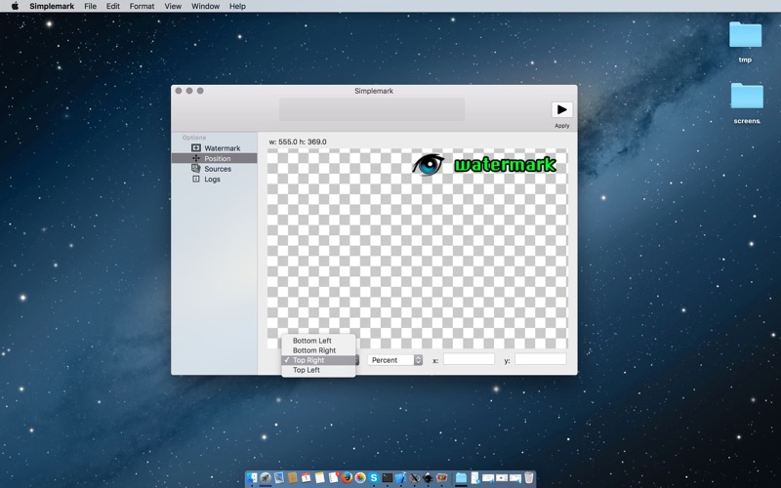Expand the Percent units dropdown

(x=395, y=360)
